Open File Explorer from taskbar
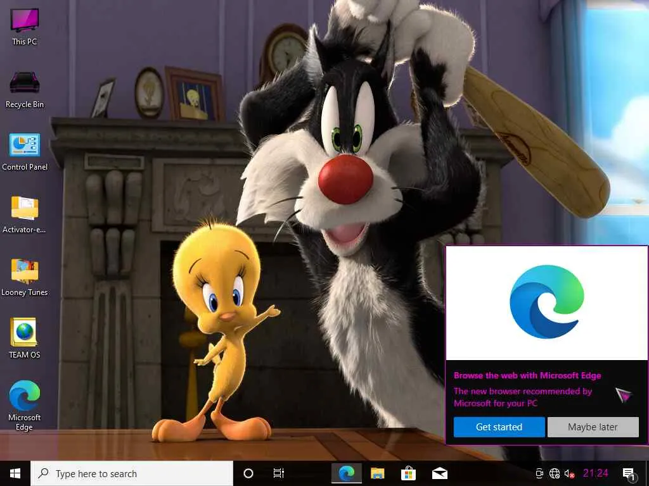The width and height of the screenshot is (649, 486). tap(378, 473)
